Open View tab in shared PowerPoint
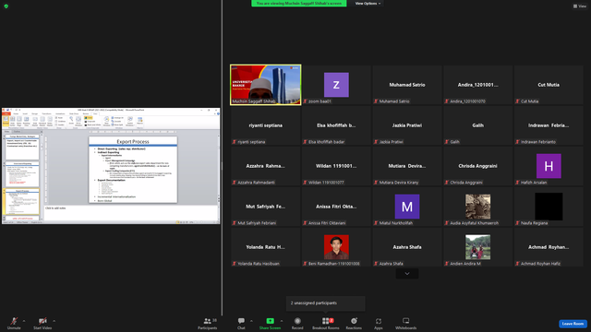 click(x=95, y=113)
